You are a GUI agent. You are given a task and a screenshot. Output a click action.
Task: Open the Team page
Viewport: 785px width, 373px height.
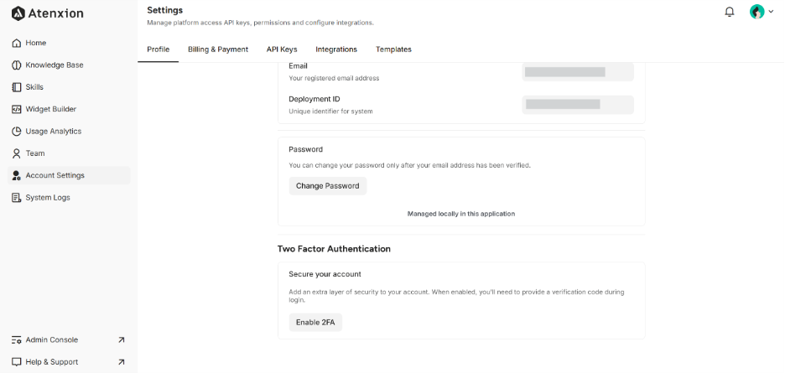(x=69, y=153)
